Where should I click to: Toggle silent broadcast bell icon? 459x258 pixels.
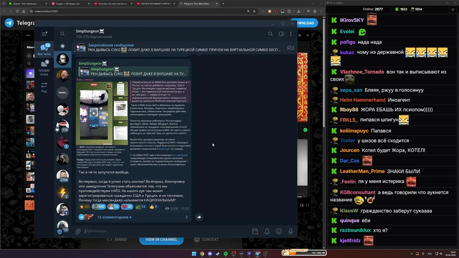pos(267,231)
